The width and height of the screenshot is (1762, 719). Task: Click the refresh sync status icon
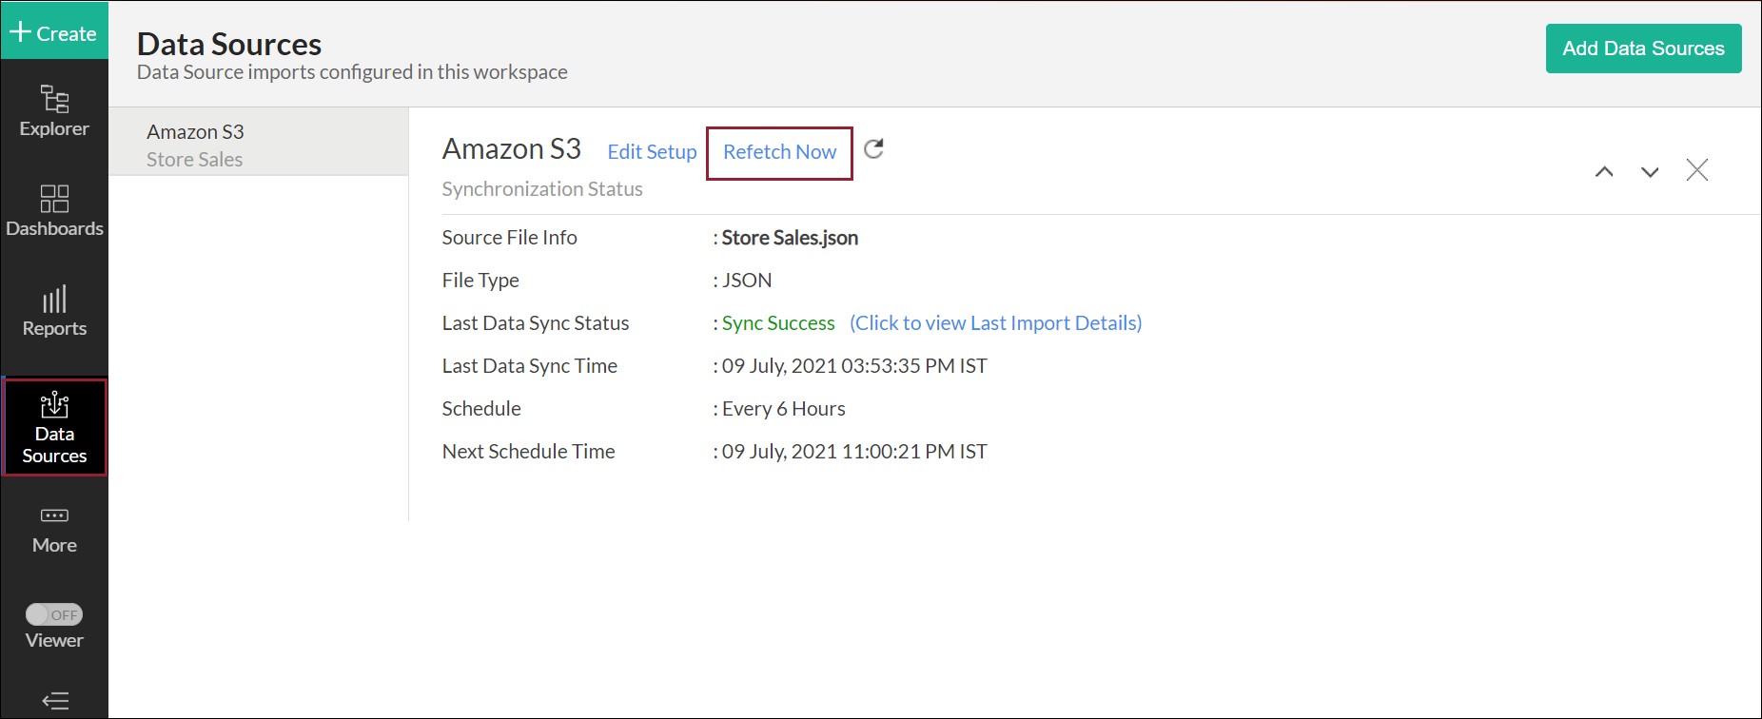point(873,149)
